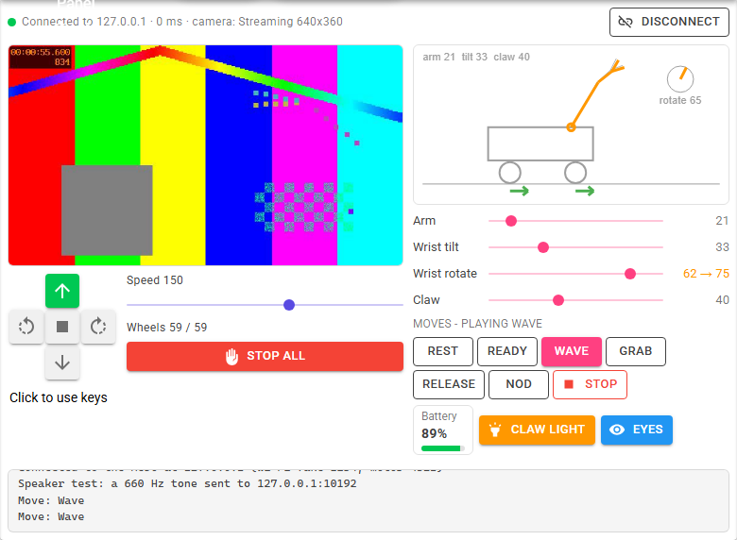Click the highlighted WAVE move button

(571, 351)
